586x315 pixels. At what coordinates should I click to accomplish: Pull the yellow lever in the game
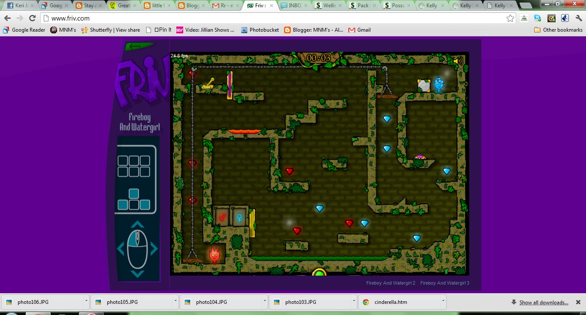(208, 83)
